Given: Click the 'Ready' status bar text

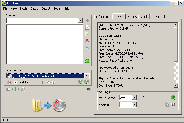Looking at the screenshot, I should (x=6, y=120).
